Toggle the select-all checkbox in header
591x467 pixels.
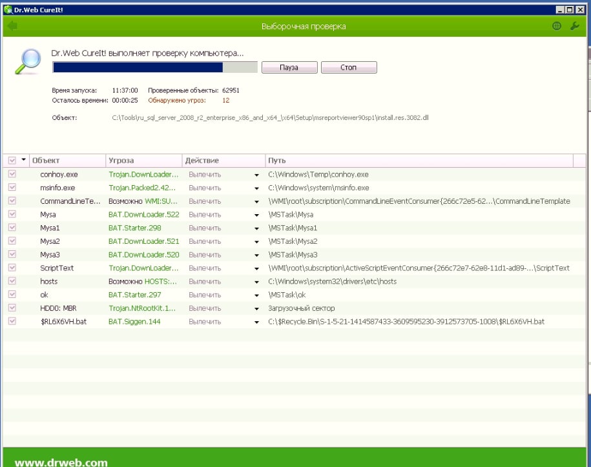(12, 161)
